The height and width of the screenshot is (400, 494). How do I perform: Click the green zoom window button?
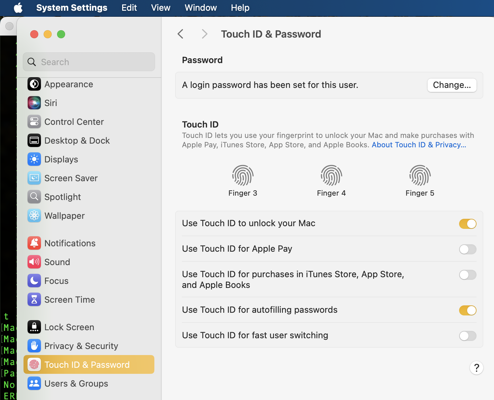[x=61, y=34]
